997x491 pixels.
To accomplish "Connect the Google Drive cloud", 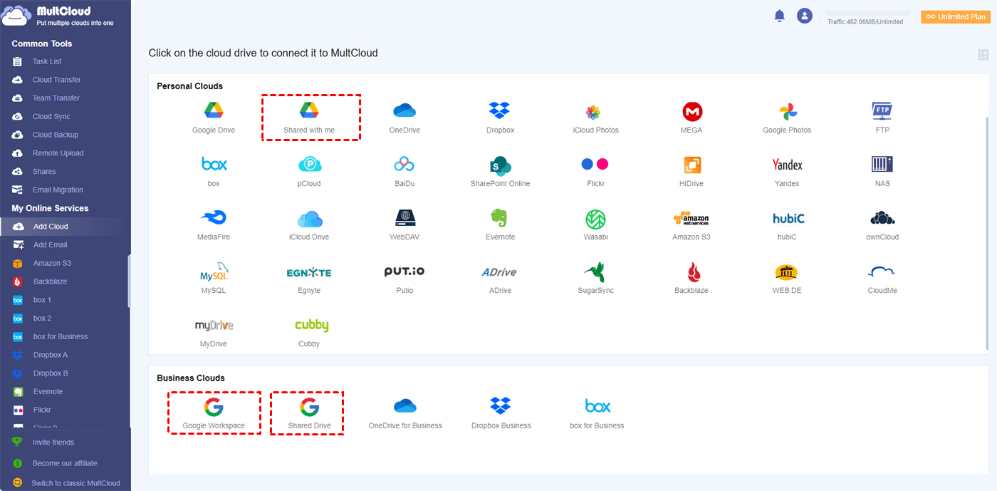I will [x=214, y=118].
